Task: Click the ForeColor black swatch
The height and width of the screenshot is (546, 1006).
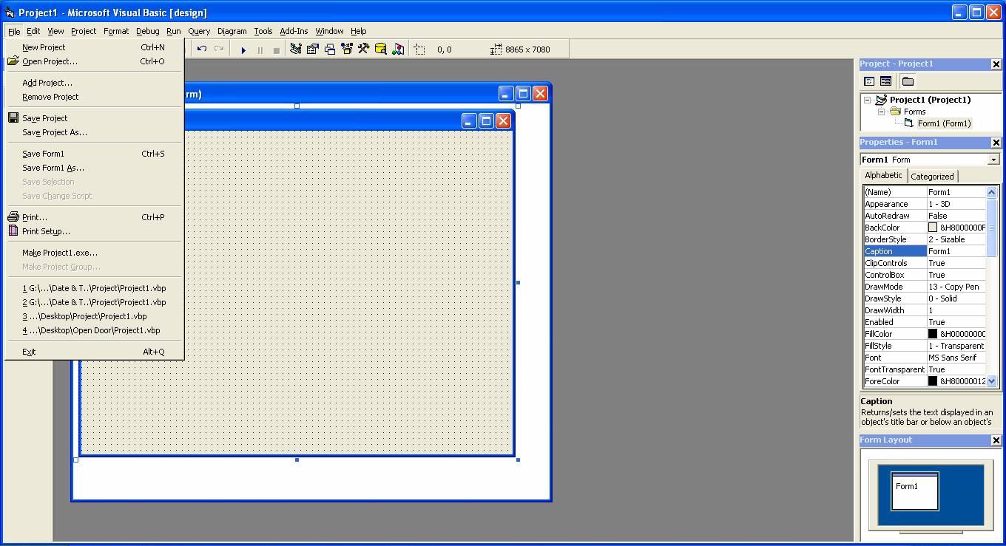Action: pos(933,381)
